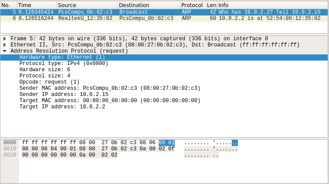Select packet 6 from RealtekU_12:35:02
This screenshot has height=184, width=329.
(x=164, y=18)
